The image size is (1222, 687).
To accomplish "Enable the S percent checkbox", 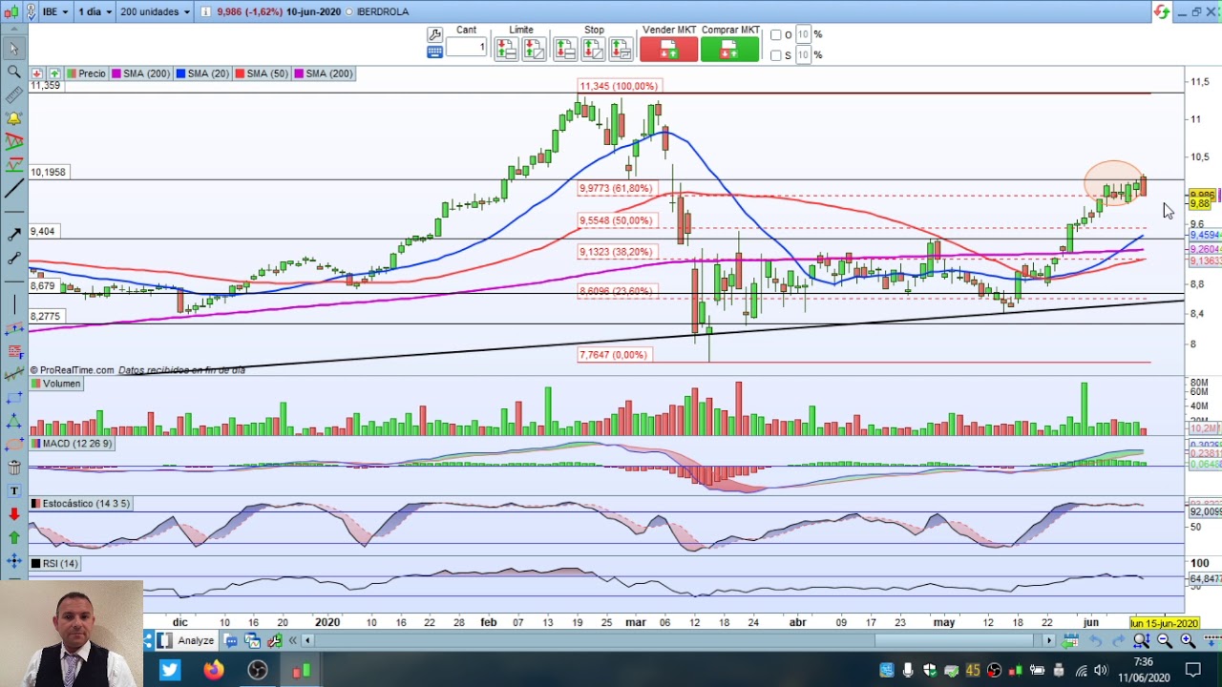I will click(x=776, y=55).
